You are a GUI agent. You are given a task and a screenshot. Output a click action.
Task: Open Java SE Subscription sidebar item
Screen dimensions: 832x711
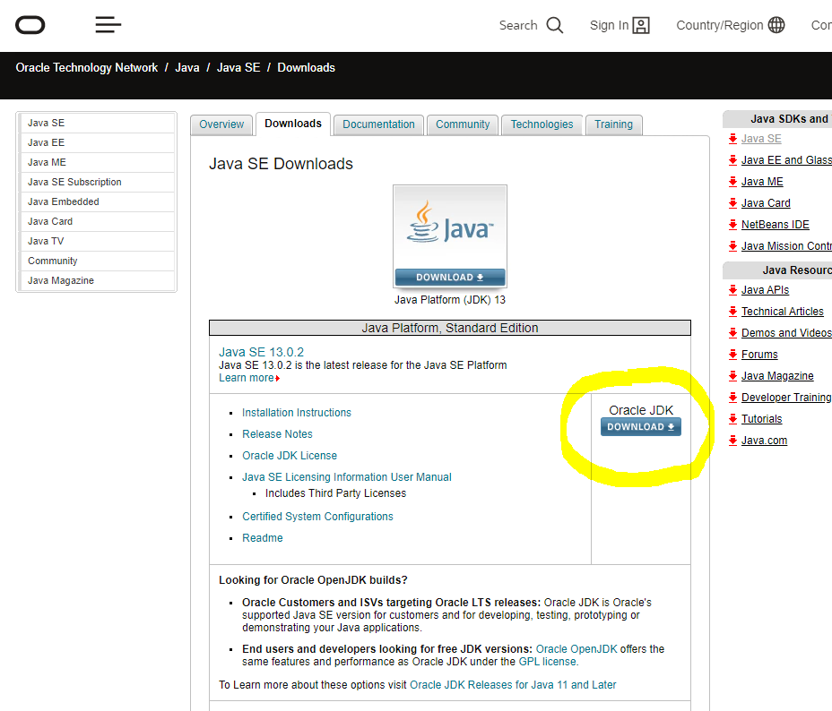(97, 182)
